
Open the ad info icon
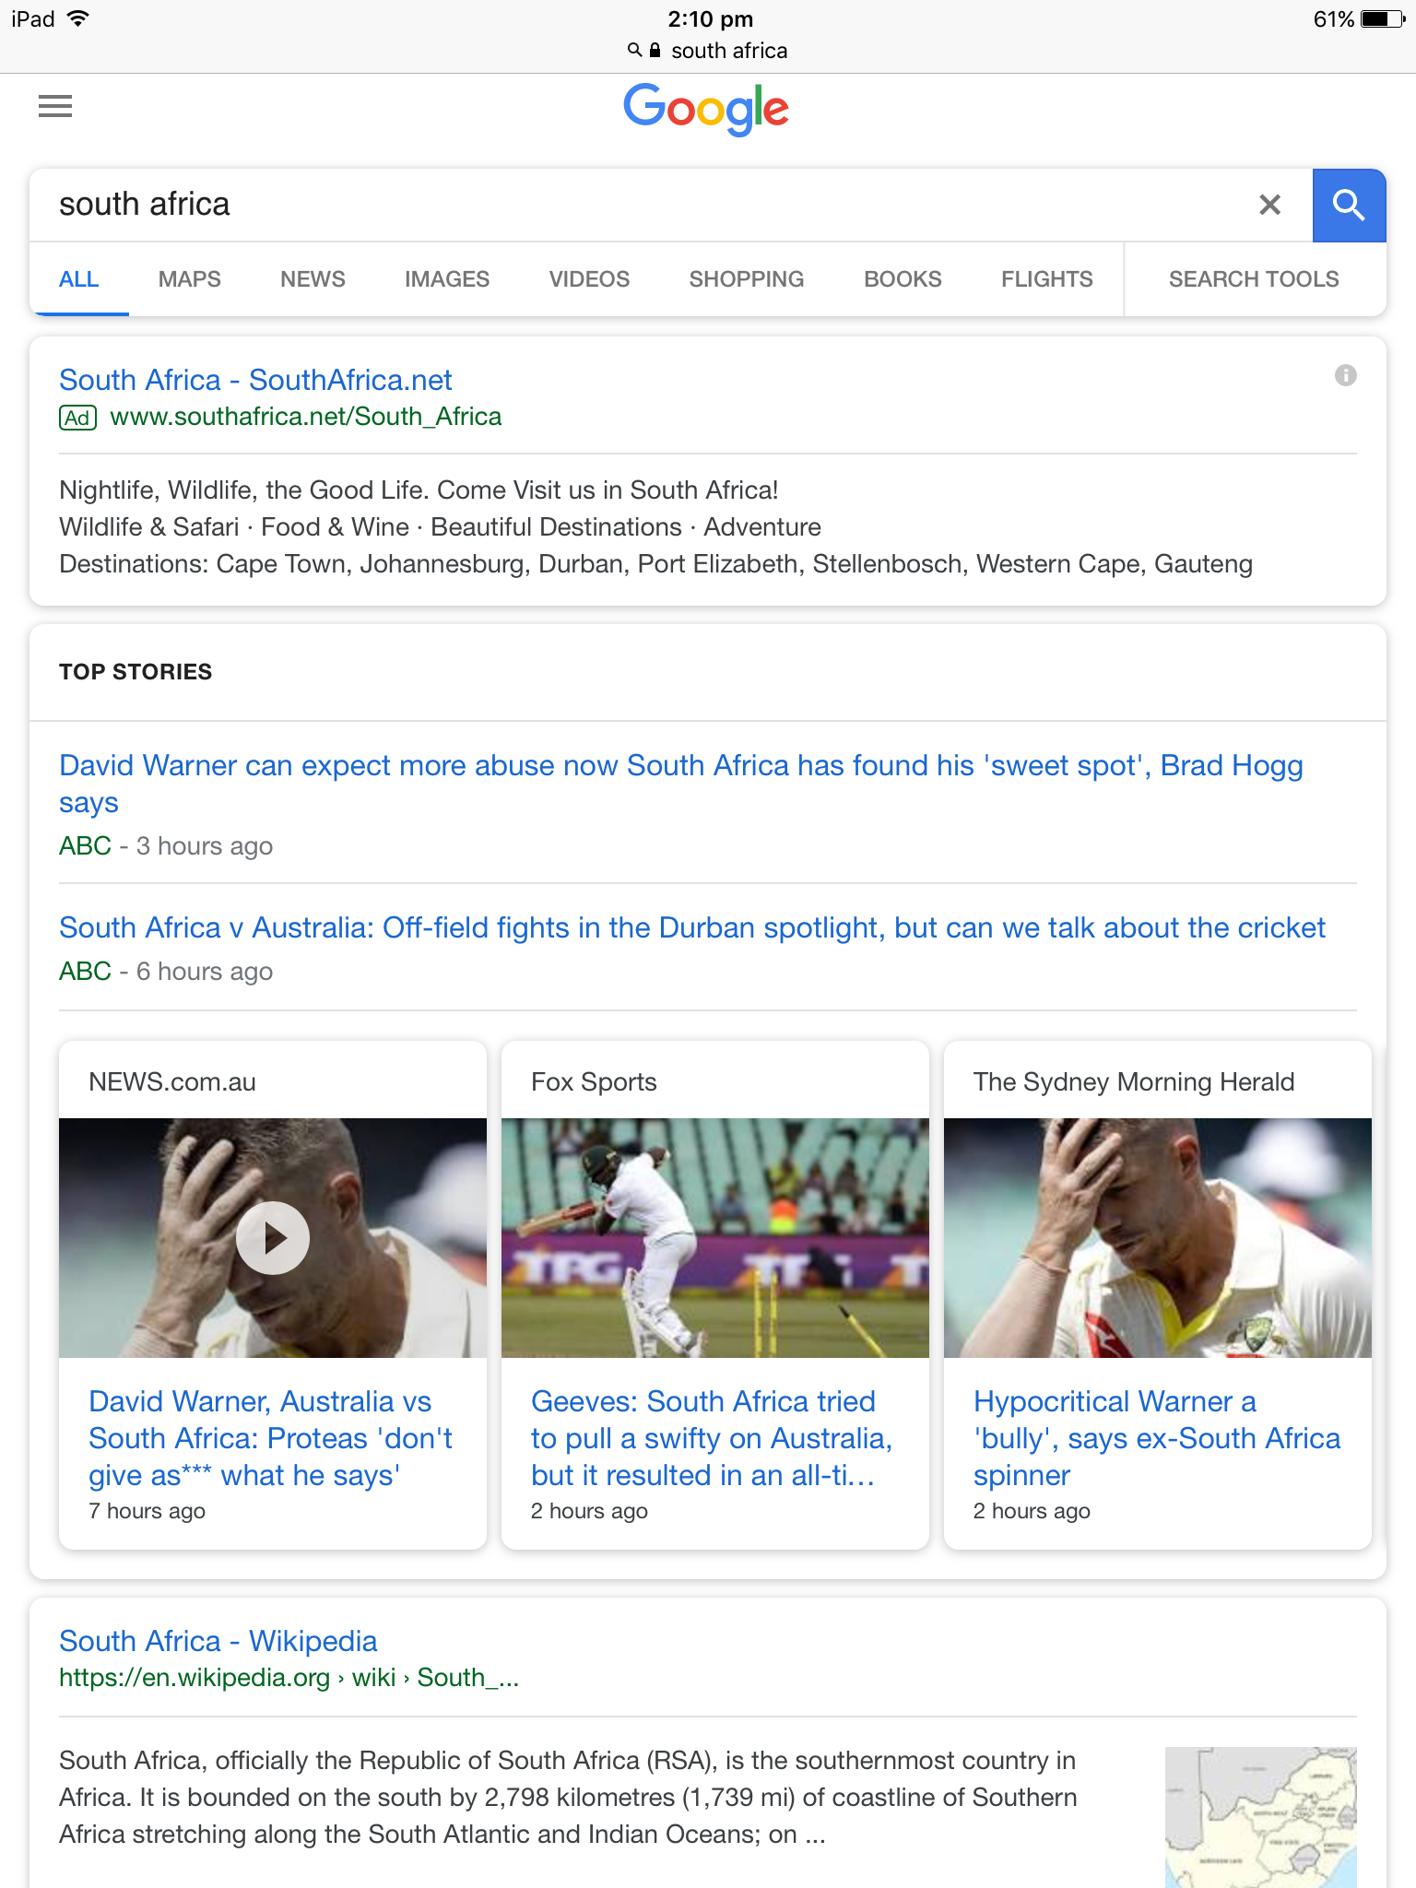[1345, 375]
